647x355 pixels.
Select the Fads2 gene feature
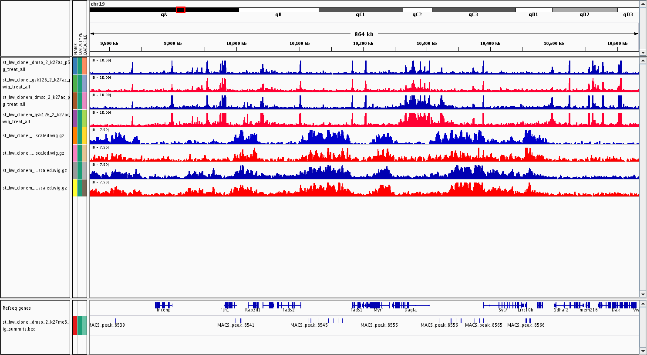[288, 305]
